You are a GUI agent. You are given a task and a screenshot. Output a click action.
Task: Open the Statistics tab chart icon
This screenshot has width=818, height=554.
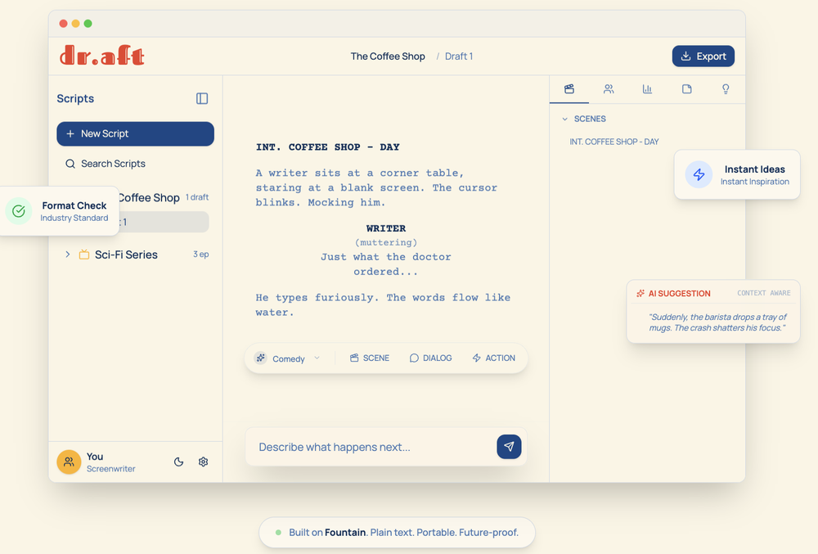647,89
